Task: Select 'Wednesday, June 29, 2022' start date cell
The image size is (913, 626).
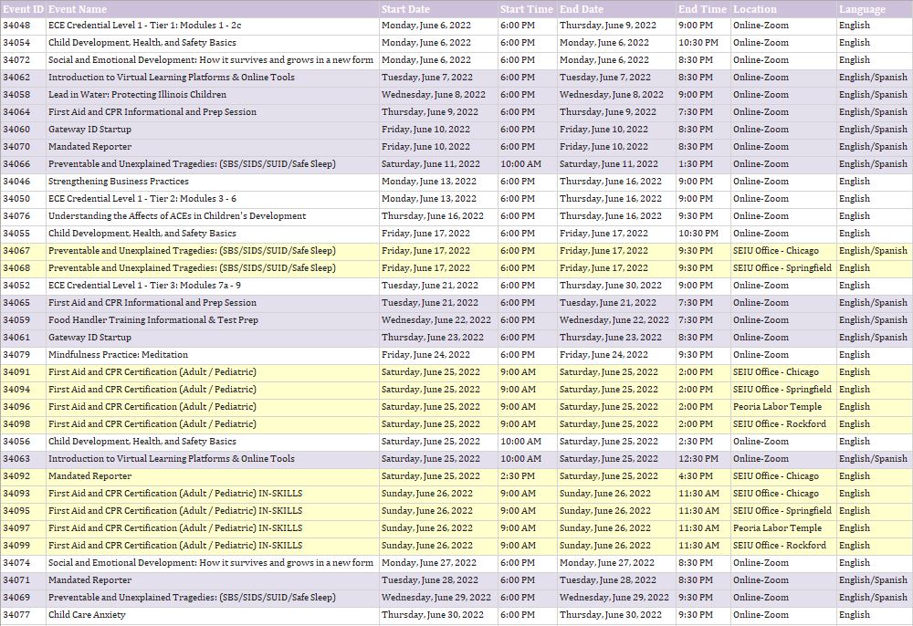Action: [x=436, y=598]
